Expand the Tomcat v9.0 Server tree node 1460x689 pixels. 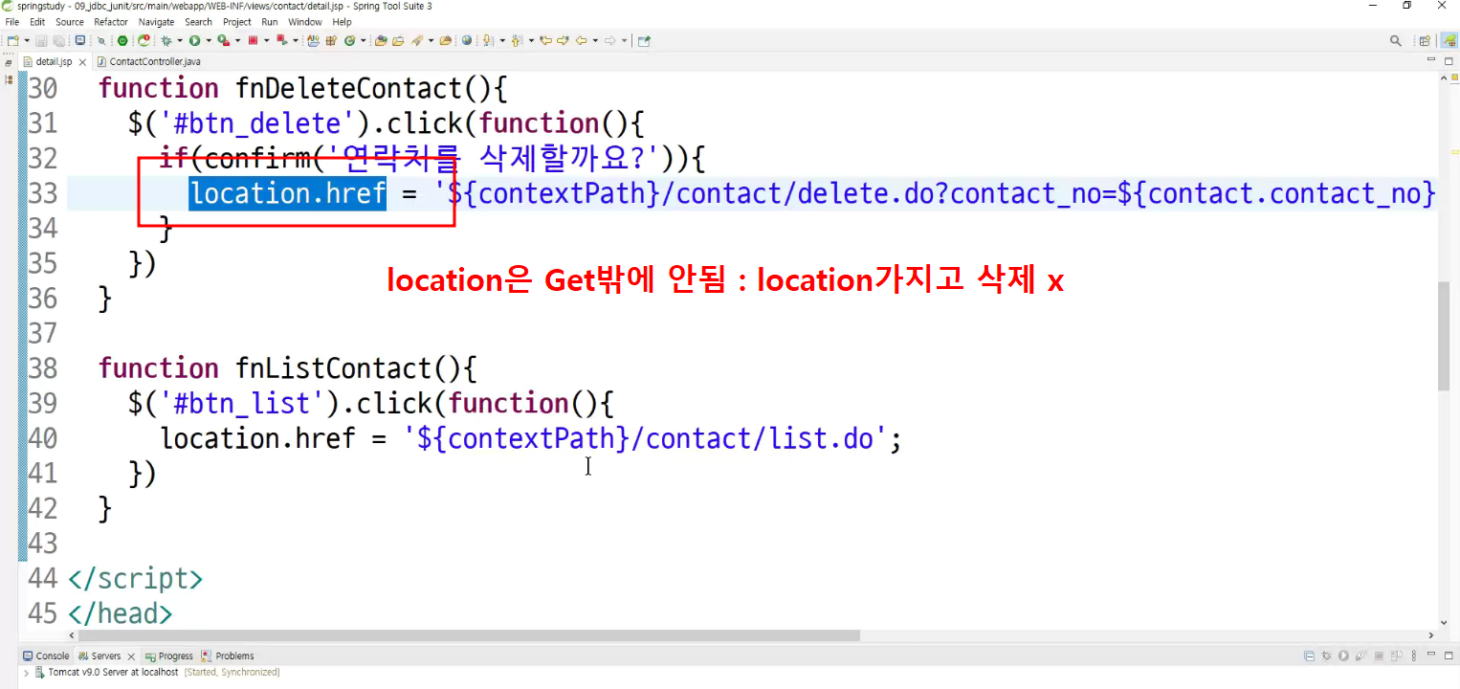click(x=26, y=672)
